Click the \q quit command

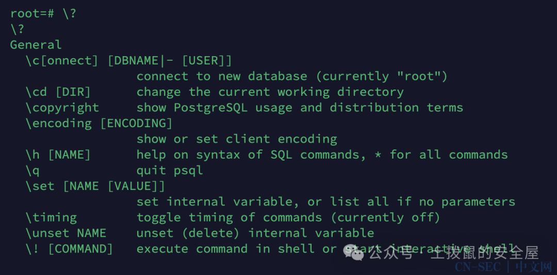tap(32, 170)
